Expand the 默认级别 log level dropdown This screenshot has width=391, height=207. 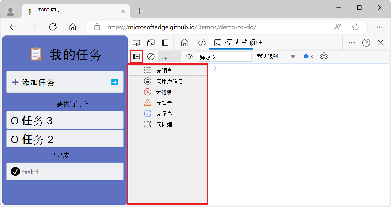click(x=276, y=57)
